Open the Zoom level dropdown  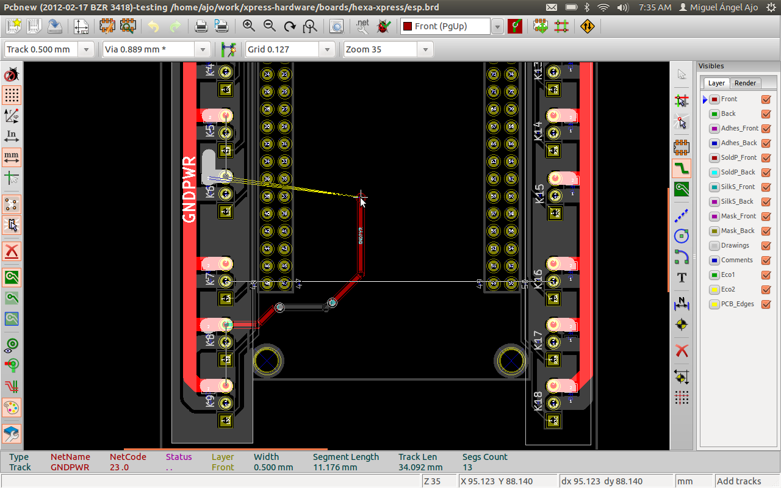point(425,49)
